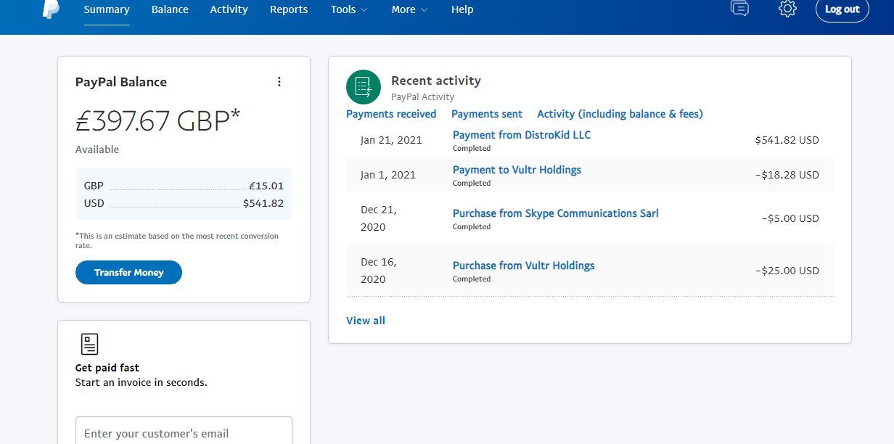Open Purchase from Skype Communications Sarl

pos(556,213)
